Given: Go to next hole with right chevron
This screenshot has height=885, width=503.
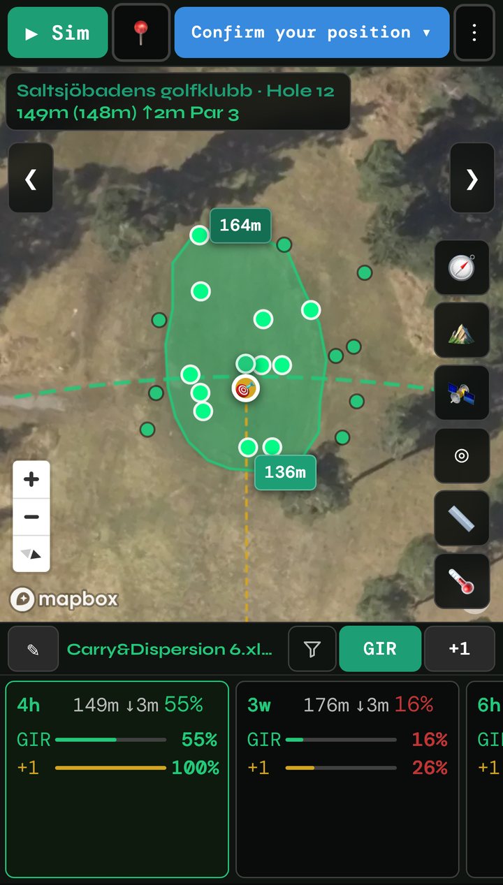Looking at the screenshot, I should tap(472, 178).
